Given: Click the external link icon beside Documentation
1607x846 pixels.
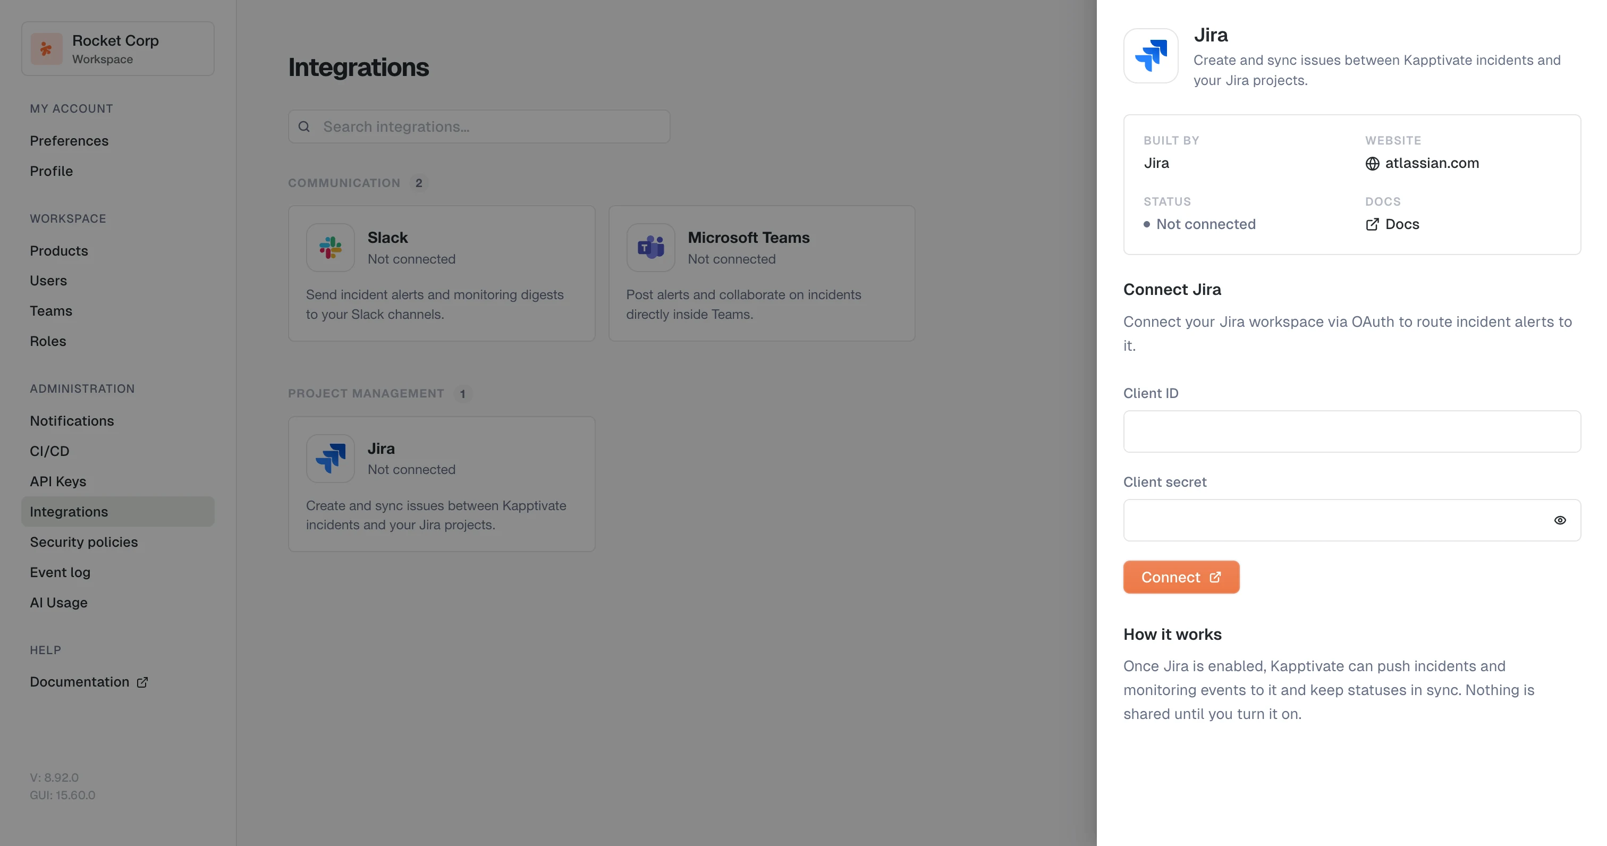Looking at the screenshot, I should pos(142,682).
